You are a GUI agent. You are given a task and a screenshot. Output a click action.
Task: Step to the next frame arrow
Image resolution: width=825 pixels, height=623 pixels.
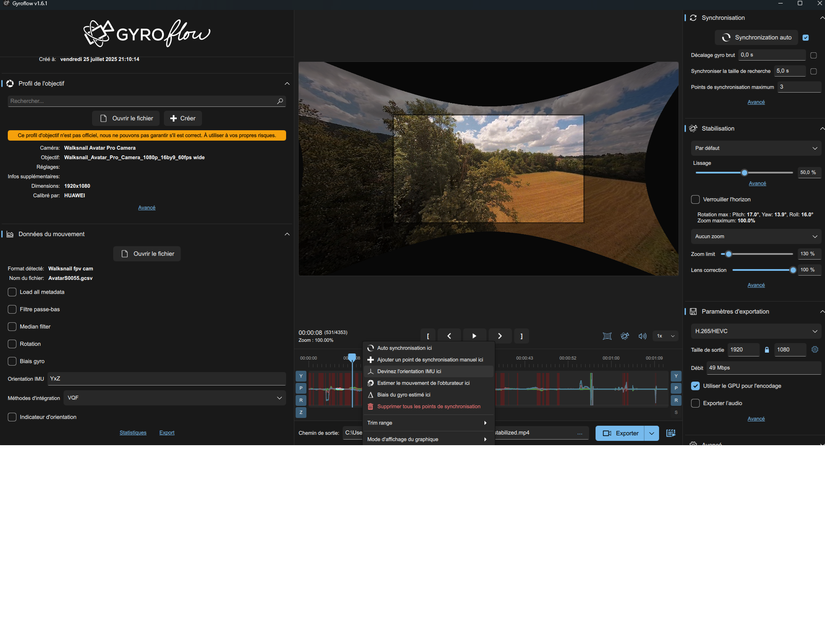pyautogui.click(x=500, y=336)
